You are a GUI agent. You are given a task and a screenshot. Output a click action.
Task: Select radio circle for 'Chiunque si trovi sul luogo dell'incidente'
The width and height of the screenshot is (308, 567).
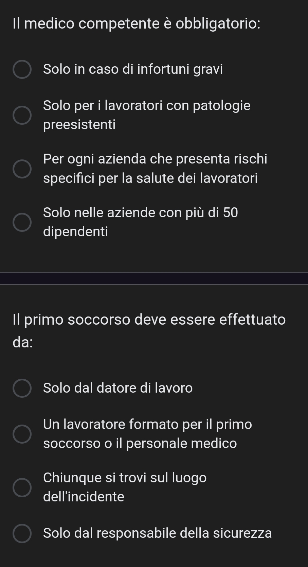(x=22, y=487)
